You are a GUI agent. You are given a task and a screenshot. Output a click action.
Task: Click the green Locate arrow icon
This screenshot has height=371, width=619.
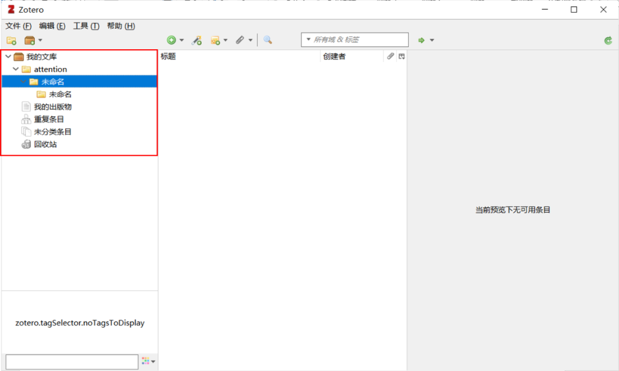[421, 40]
